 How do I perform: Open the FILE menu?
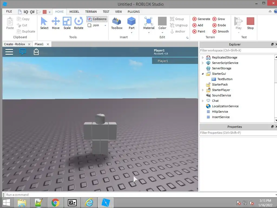click(9, 11)
